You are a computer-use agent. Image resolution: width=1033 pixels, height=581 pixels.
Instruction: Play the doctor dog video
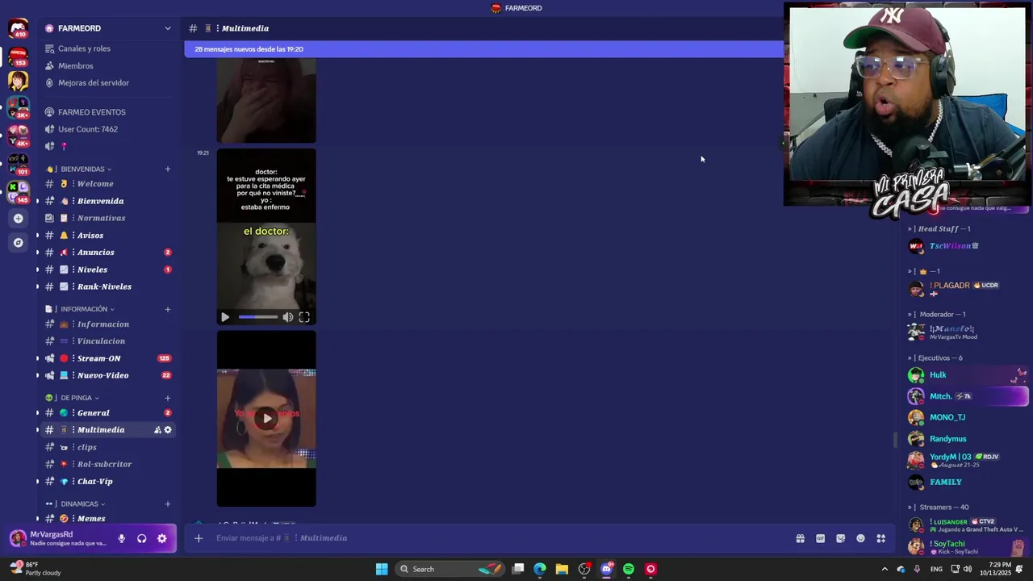click(225, 317)
